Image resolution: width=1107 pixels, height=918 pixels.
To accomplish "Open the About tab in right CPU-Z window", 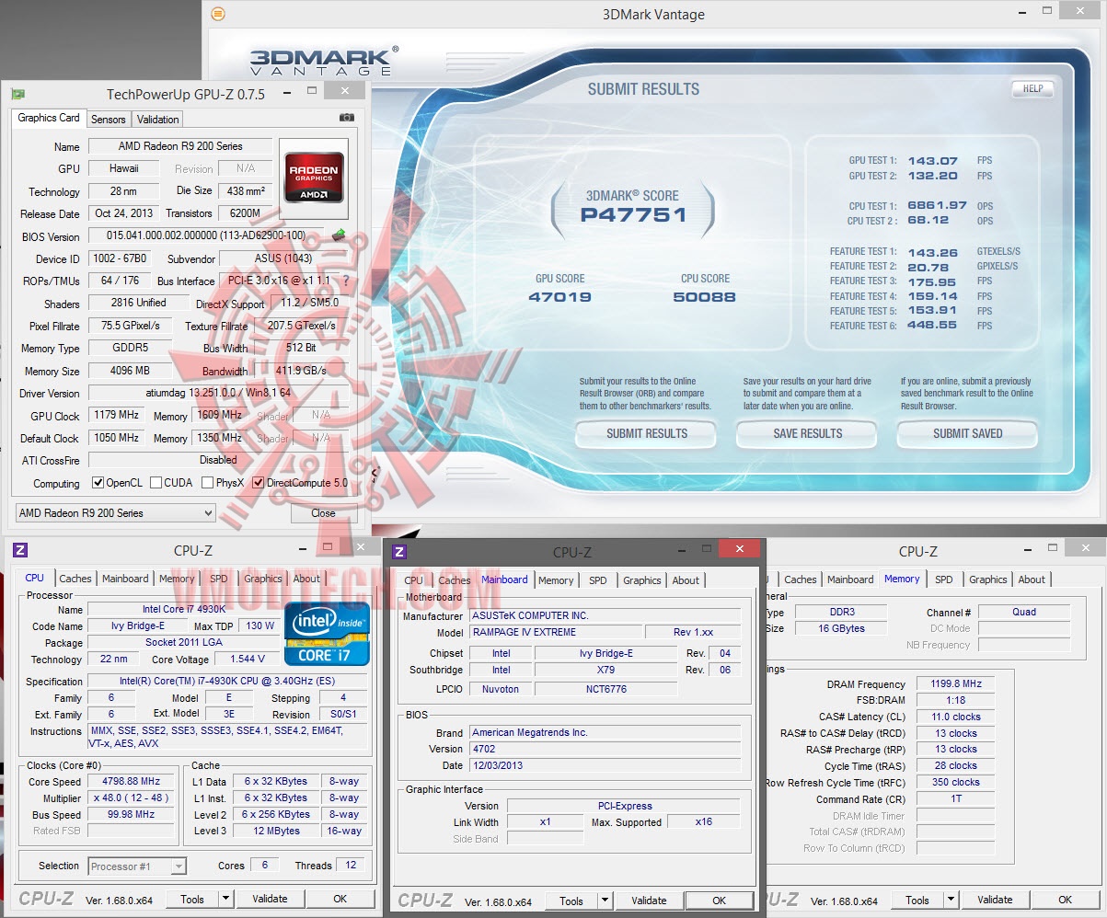I will click(x=1032, y=579).
